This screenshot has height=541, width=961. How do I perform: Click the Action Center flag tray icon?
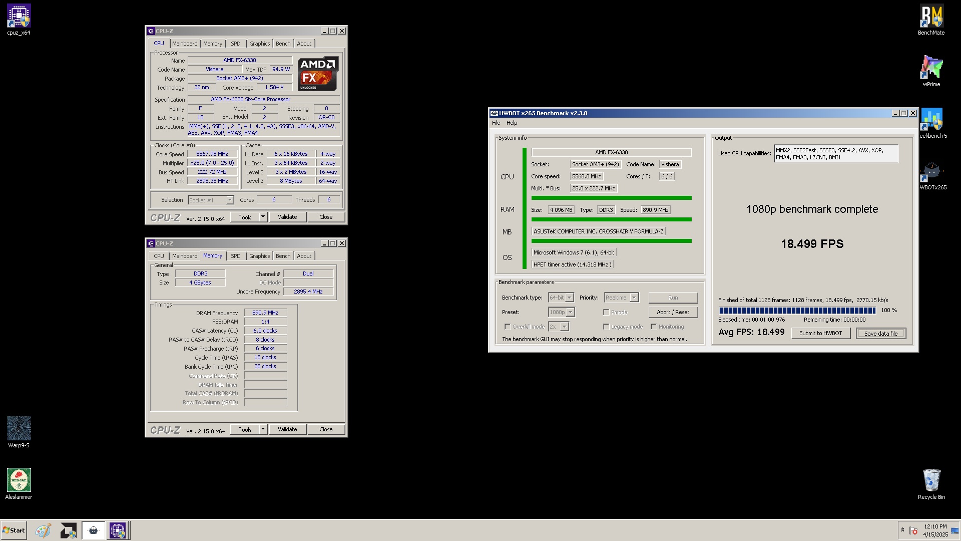[x=913, y=530]
